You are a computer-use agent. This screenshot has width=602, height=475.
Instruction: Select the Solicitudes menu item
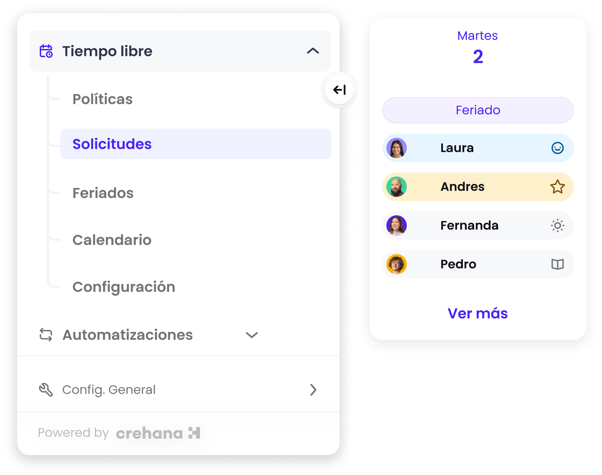click(x=112, y=144)
